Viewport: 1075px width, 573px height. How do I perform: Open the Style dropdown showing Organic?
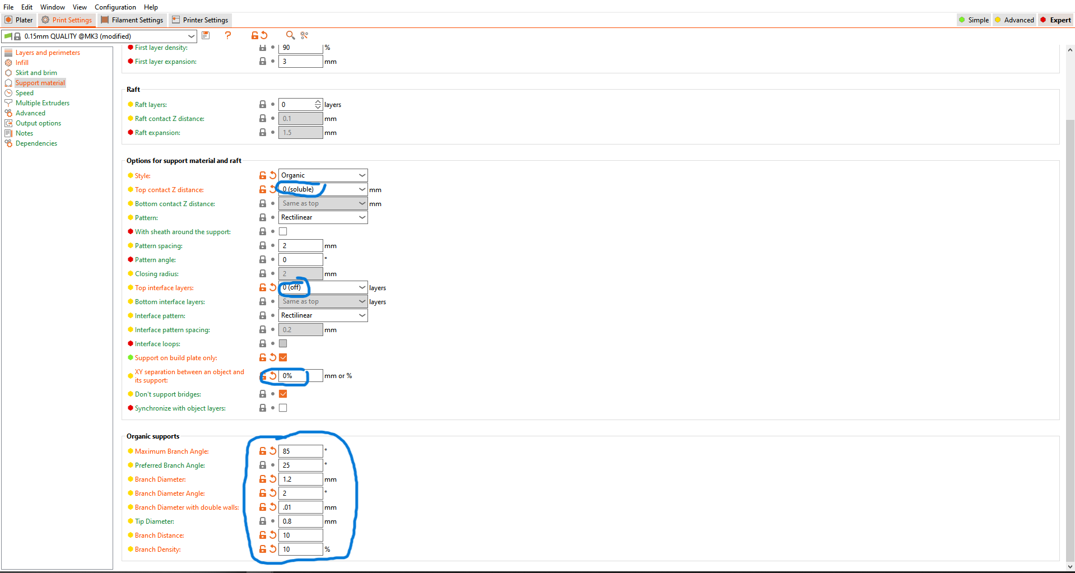tap(323, 175)
